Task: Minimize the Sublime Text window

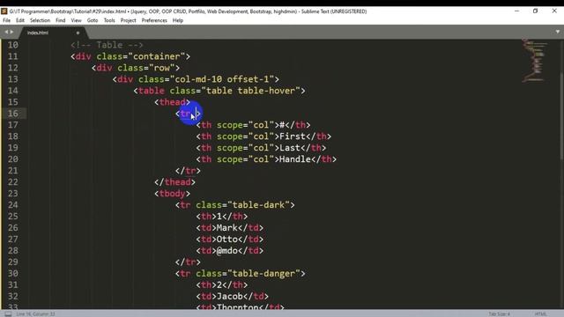Action: coord(517,11)
